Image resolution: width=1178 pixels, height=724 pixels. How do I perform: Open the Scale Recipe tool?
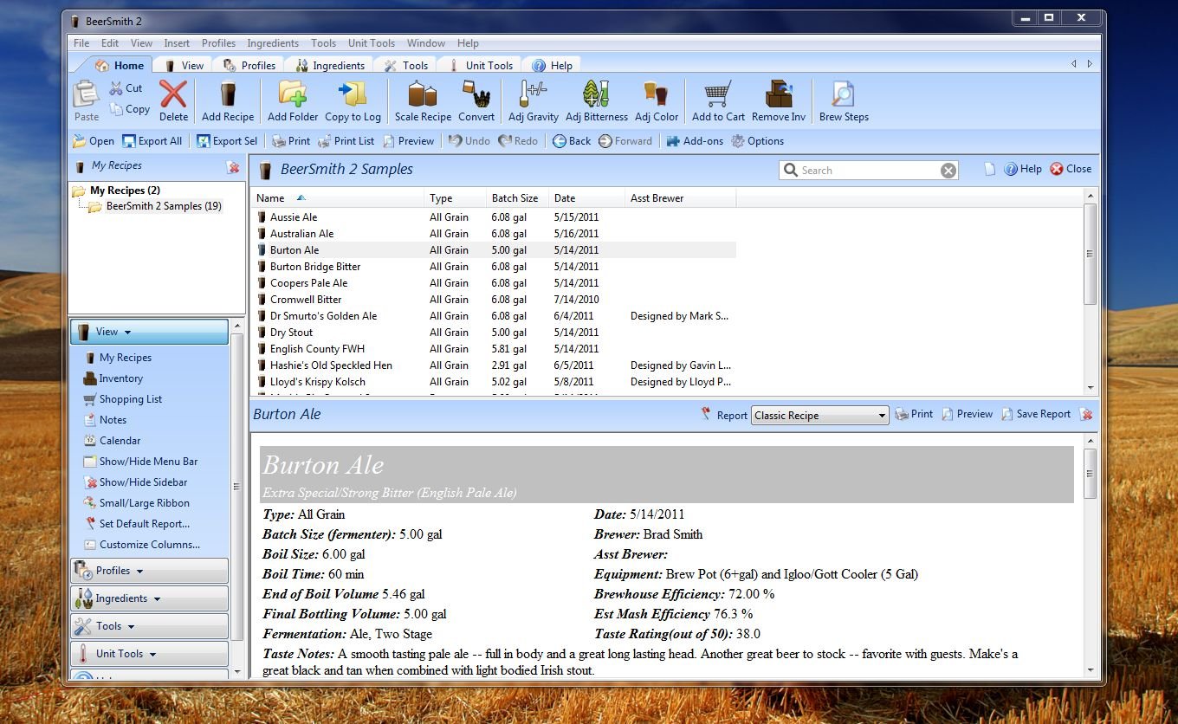423,94
